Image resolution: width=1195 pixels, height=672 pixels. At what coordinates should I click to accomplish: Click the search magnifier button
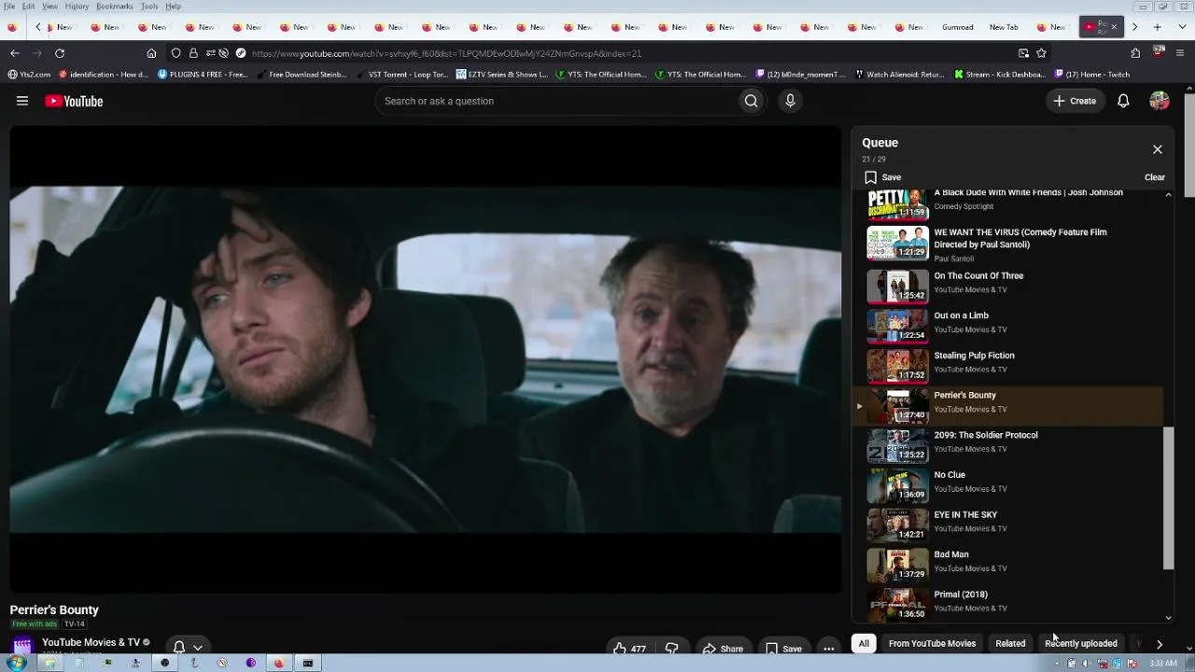coord(751,101)
